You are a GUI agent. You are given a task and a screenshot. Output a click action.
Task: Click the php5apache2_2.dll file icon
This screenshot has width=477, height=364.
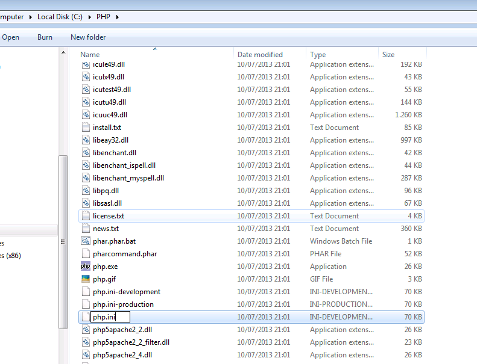[86, 330]
